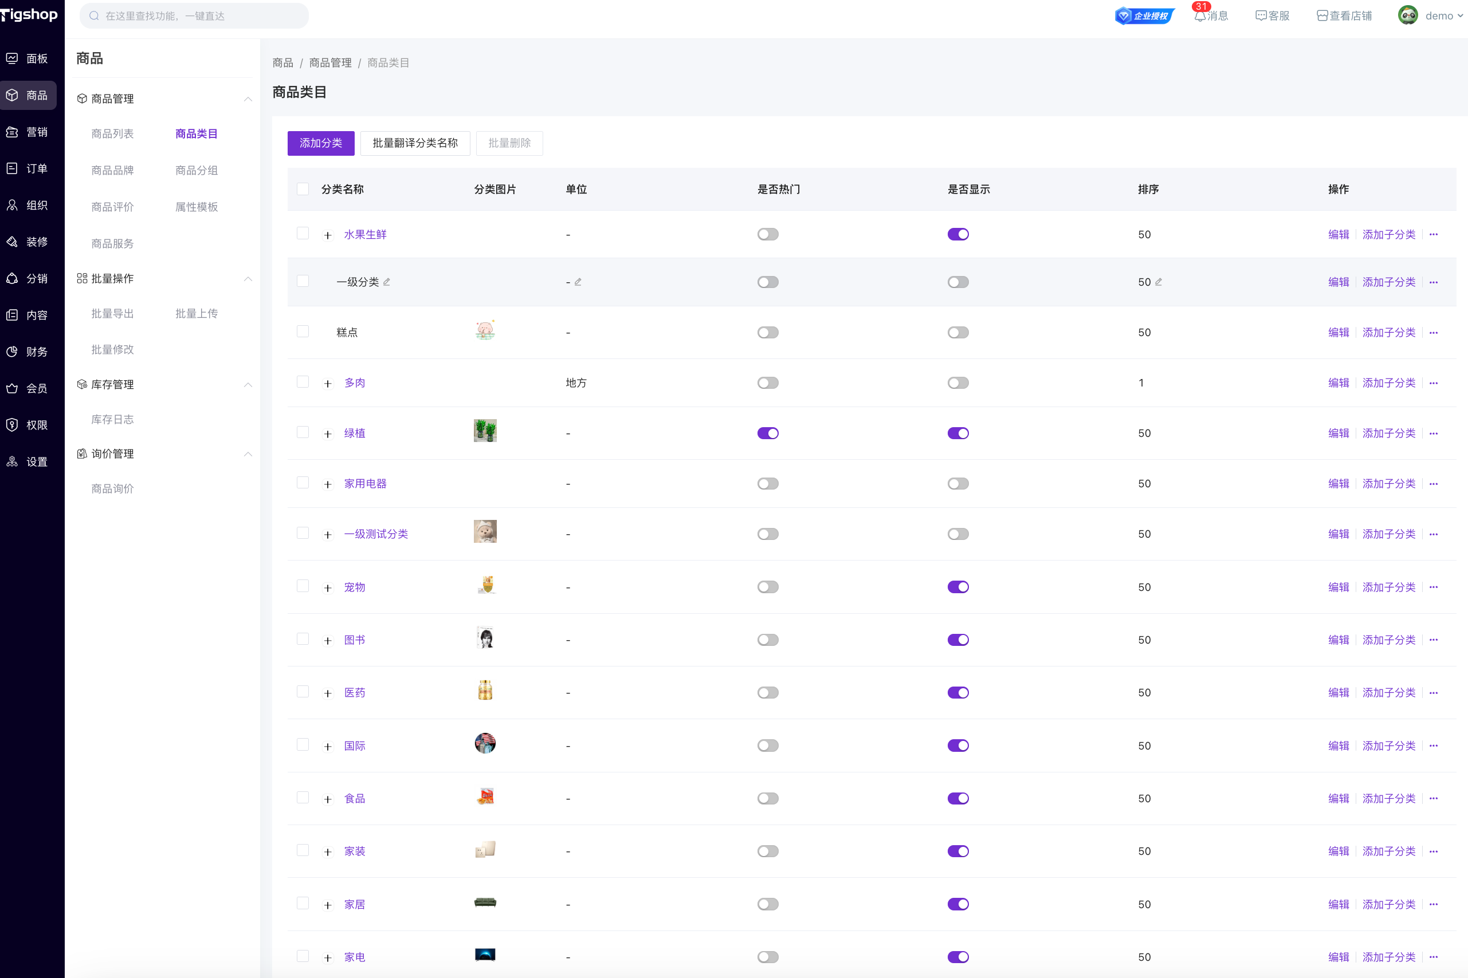Toggle 是否热门 switch for 绿植
The image size is (1468, 978).
point(768,433)
